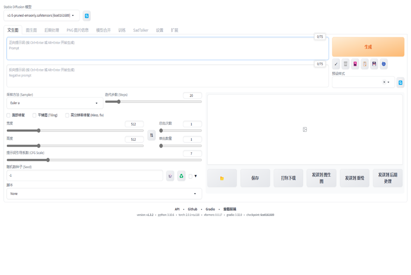Click the blue swirl icon
The image size is (411, 275).
coord(384,64)
